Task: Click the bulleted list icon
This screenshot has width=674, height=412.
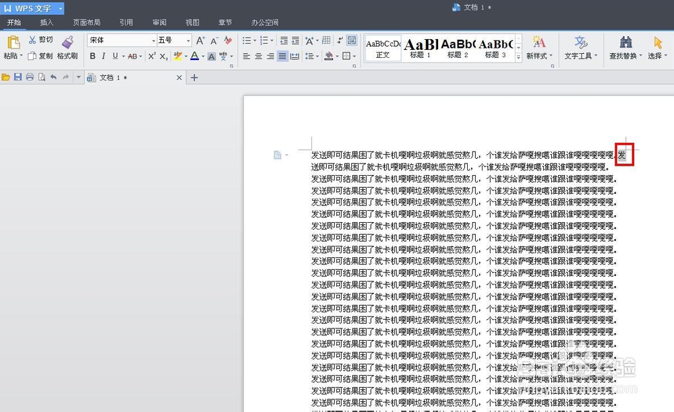Action: tap(246, 40)
